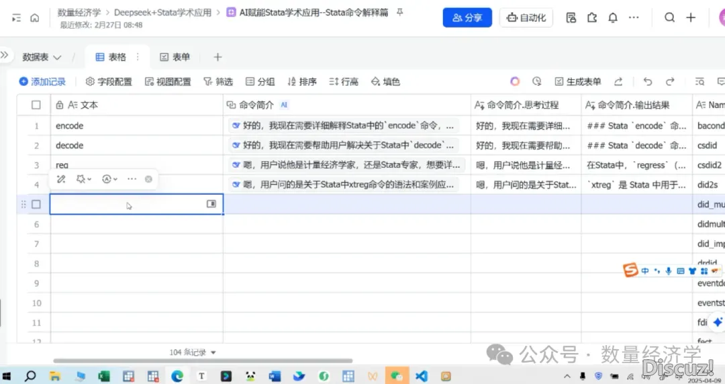This screenshot has width=725, height=384.
Task: Click the home icon in top bar
Action: [34, 18]
